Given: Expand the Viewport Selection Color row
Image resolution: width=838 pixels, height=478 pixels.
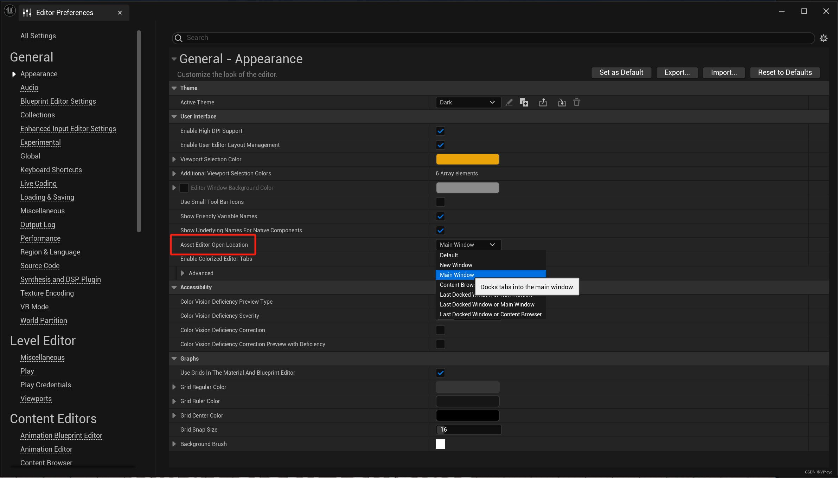Looking at the screenshot, I should point(174,159).
